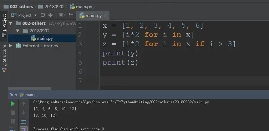Screen dimensions: 269x131
Task: Place cursor on 'print(y)' code line
Action: pyautogui.click(x=120, y=54)
